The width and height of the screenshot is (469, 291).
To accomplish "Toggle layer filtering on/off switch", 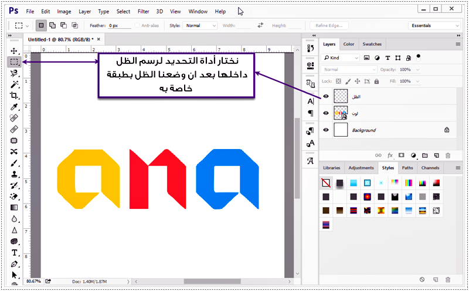I will 418,57.
